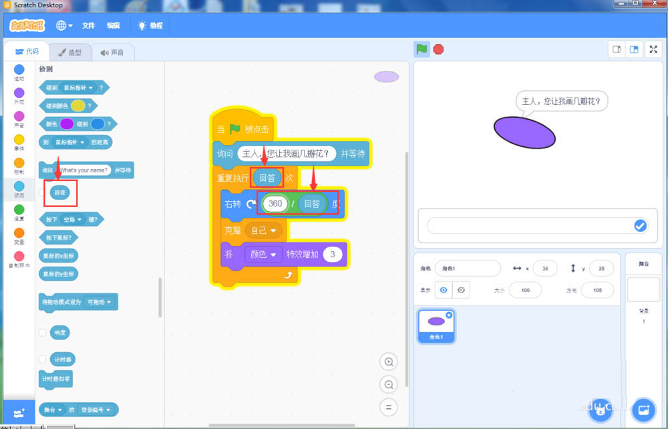Check the 响度 loudness reporter checkbox
The width and height of the screenshot is (668, 429).
pos(43,332)
